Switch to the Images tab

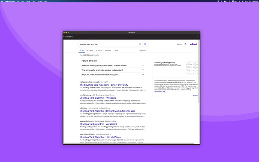pos(99,50)
